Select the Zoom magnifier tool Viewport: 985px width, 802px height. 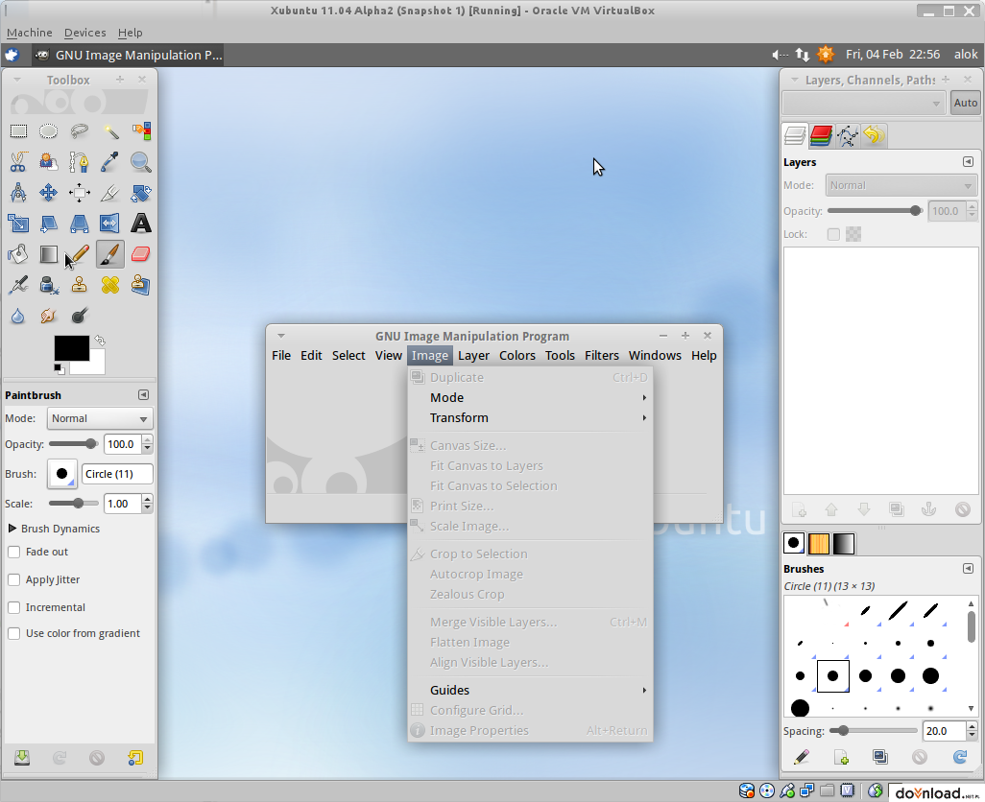click(141, 162)
